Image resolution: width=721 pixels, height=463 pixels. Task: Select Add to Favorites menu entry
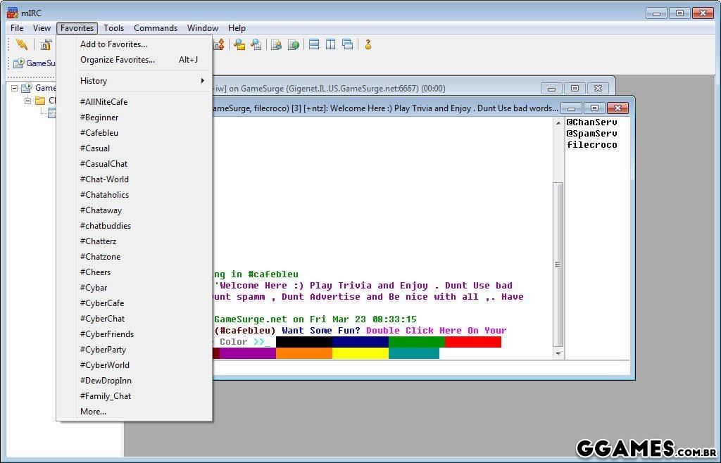pyautogui.click(x=113, y=44)
